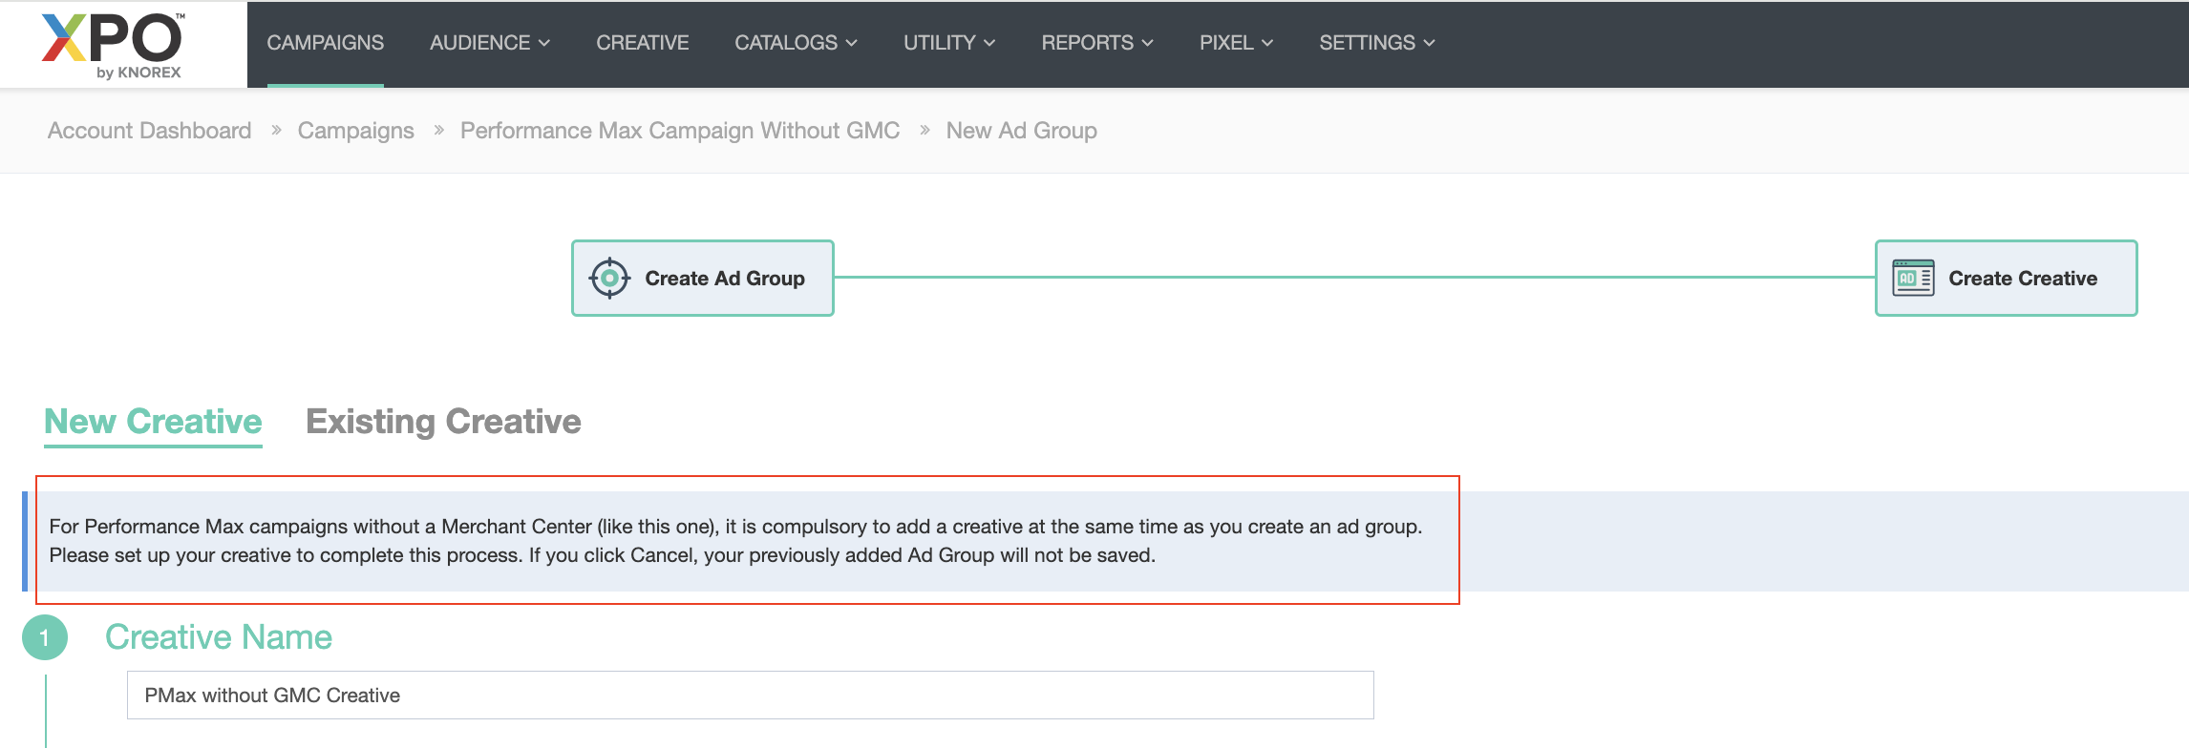Open the Campaigns menu item
Screen dimensions: 2189x748
[325, 43]
